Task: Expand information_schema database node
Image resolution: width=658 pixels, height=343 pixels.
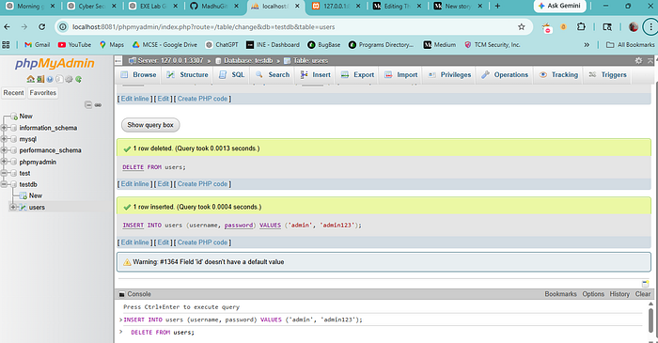Action: coord(4,128)
